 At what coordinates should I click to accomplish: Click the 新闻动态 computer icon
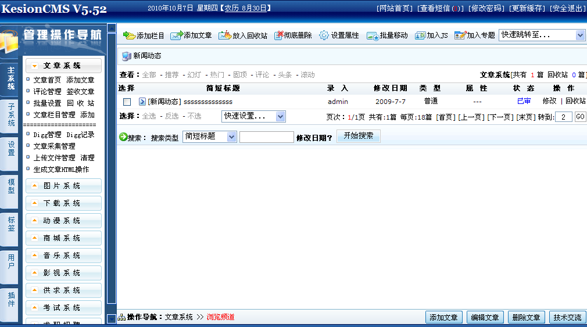[127, 56]
